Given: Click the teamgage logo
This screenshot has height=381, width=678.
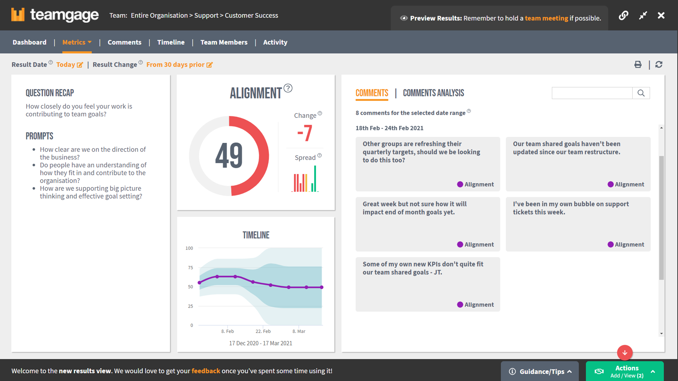Looking at the screenshot, I should pos(55,15).
